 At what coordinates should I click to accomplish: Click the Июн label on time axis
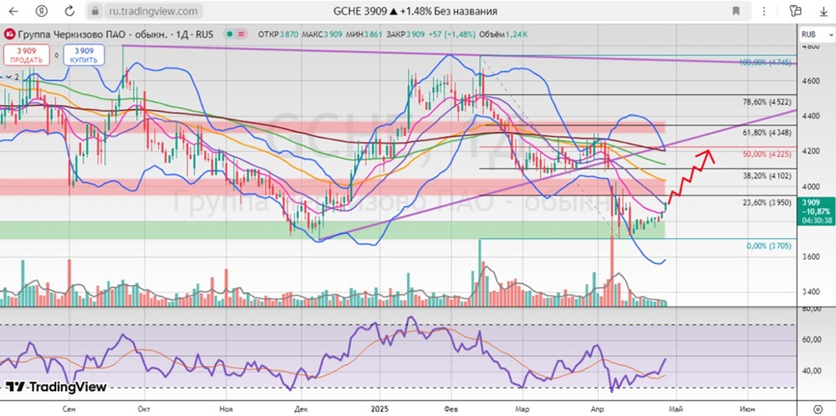747,409
